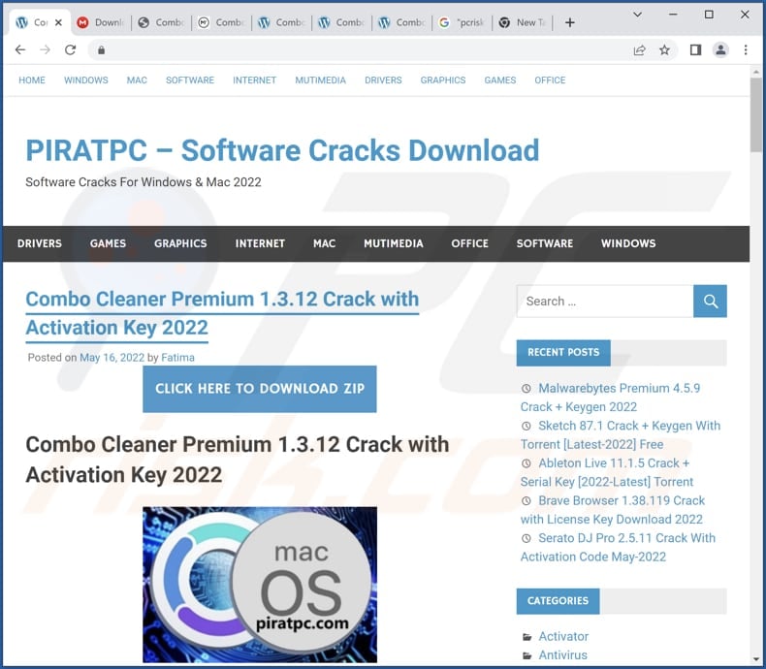Click clock icon beside Serato DJ post
766x669 pixels.
click(527, 538)
